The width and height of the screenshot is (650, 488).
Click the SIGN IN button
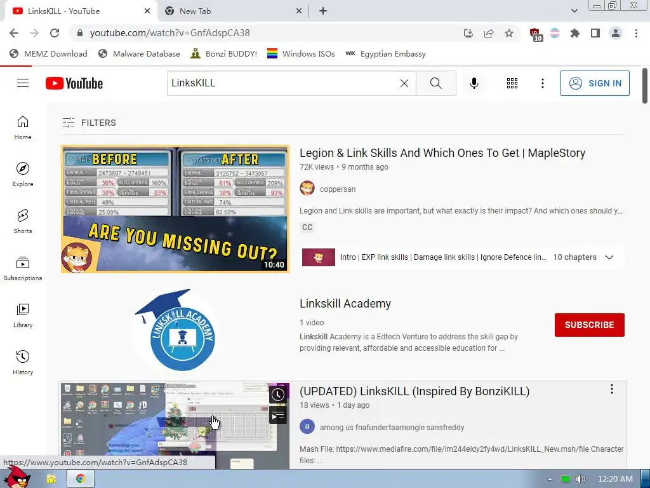tap(594, 83)
